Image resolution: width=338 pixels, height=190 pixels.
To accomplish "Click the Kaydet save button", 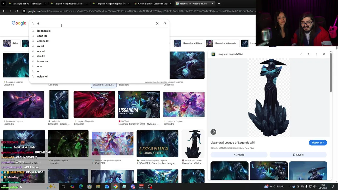I will (298, 155).
